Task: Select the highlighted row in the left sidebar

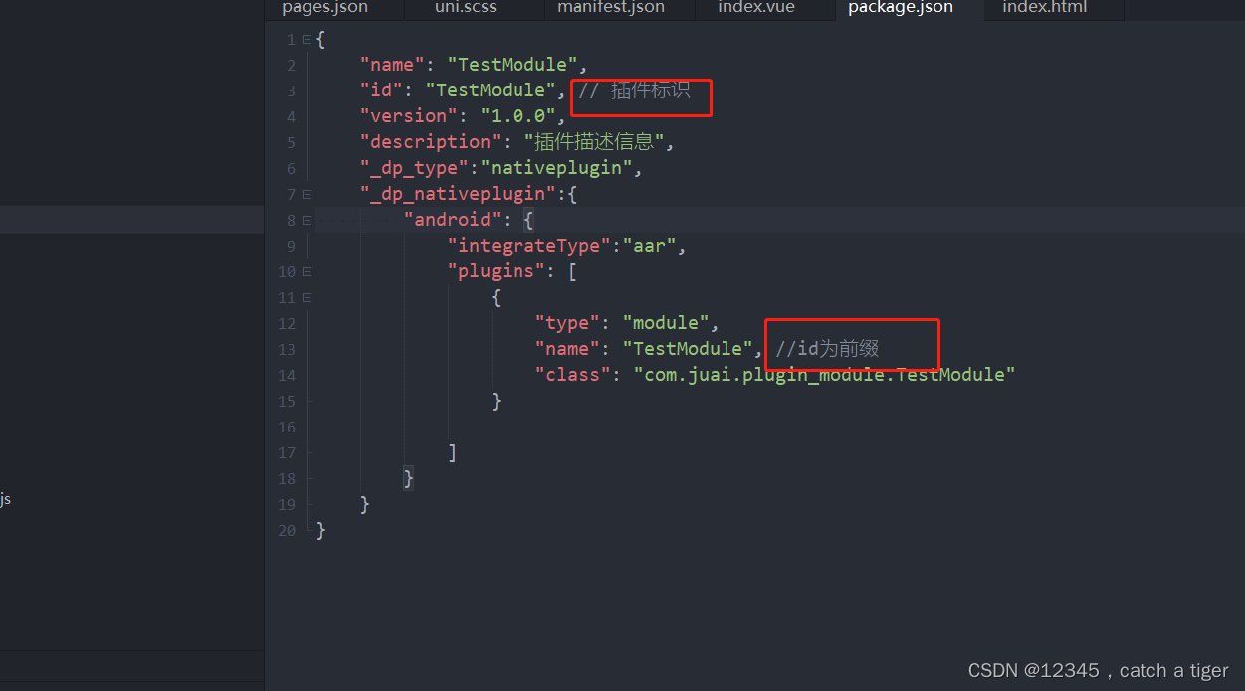Action: [x=131, y=220]
